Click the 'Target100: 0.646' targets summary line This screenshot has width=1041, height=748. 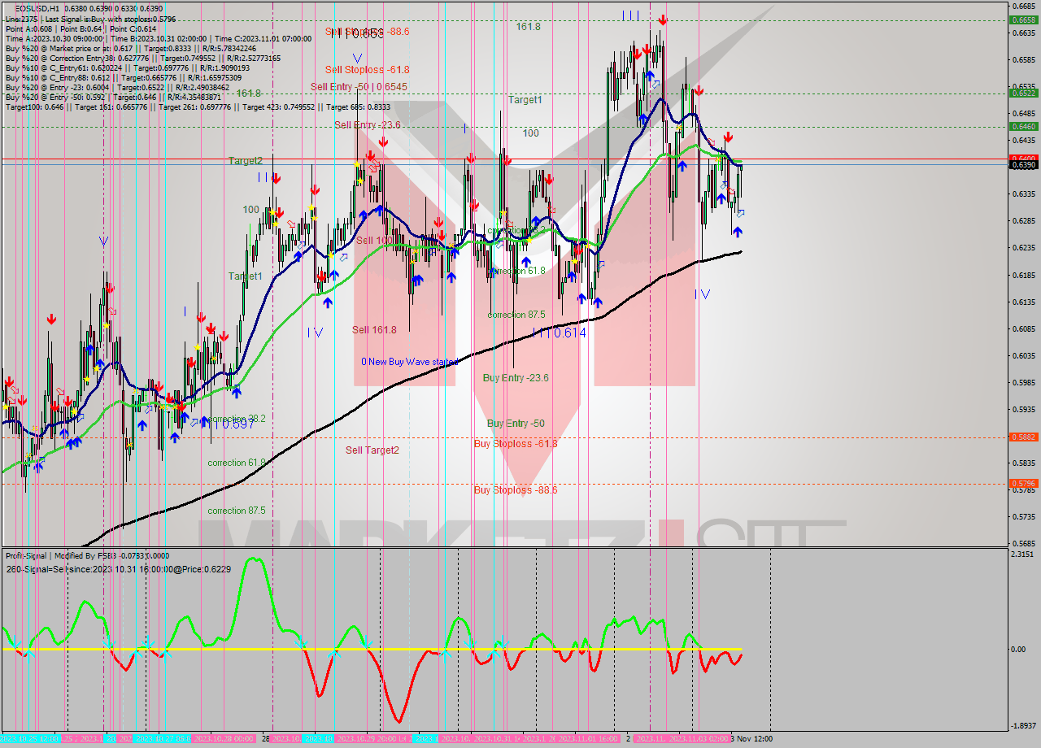[x=198, y=107]
